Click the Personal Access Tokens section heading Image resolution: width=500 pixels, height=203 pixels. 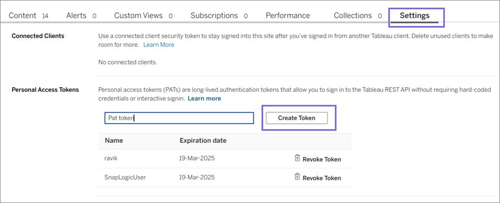(x=45, y=90)
